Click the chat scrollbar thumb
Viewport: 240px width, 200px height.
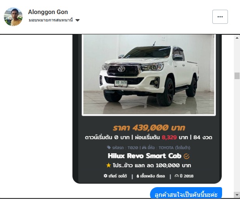(x=237, y=76)
